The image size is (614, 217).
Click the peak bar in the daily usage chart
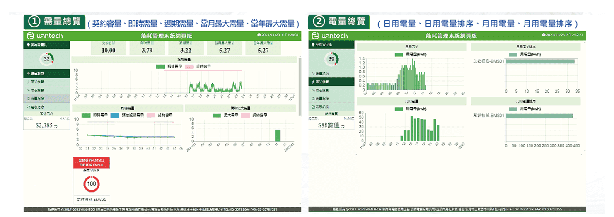413,74
